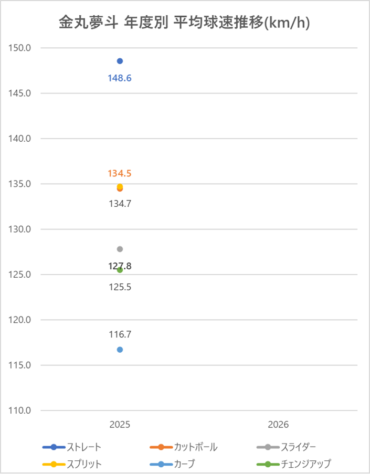Select the 125.5 data label
370x474 pixels.
click(x=120, y=287)
